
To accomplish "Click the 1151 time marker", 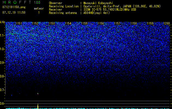I will coord(19,23).
